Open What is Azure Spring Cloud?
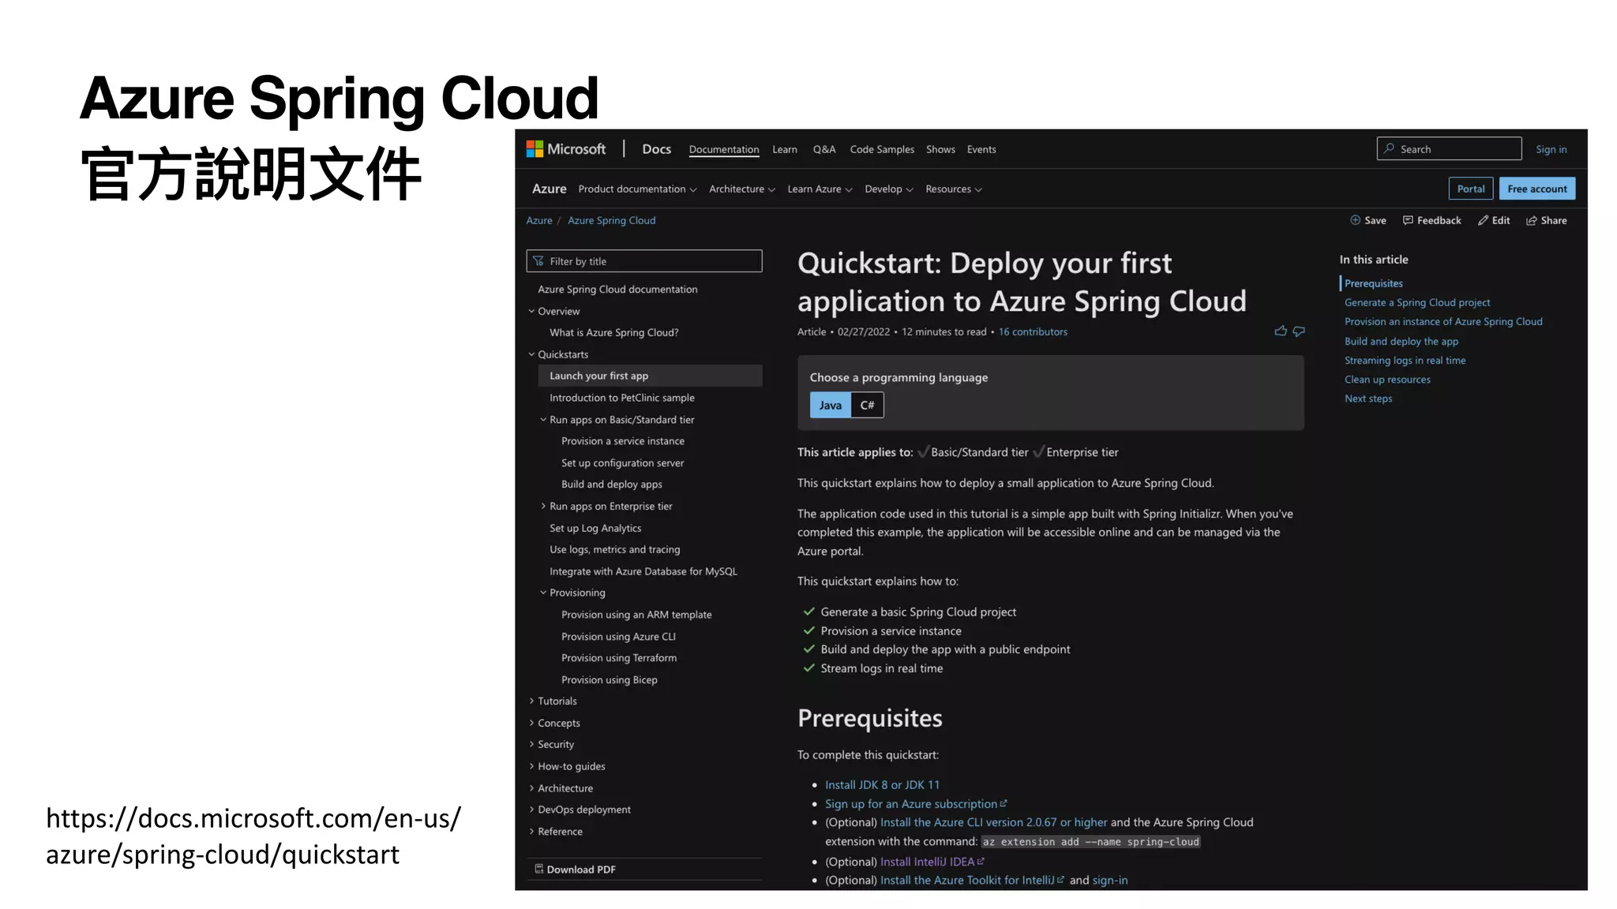 click(x=614, y=332)
